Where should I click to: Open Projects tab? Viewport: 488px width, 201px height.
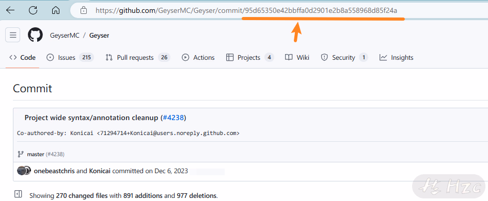pyautogui.click(x=250, y=58)
